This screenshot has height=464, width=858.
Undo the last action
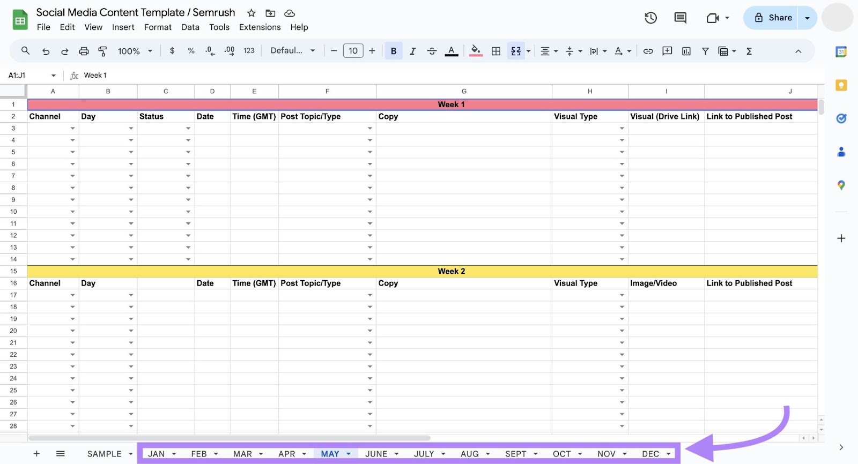46,51
